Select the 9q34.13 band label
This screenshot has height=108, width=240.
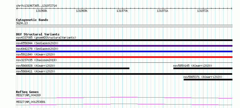pyautogui.click(x=22, y=23)
